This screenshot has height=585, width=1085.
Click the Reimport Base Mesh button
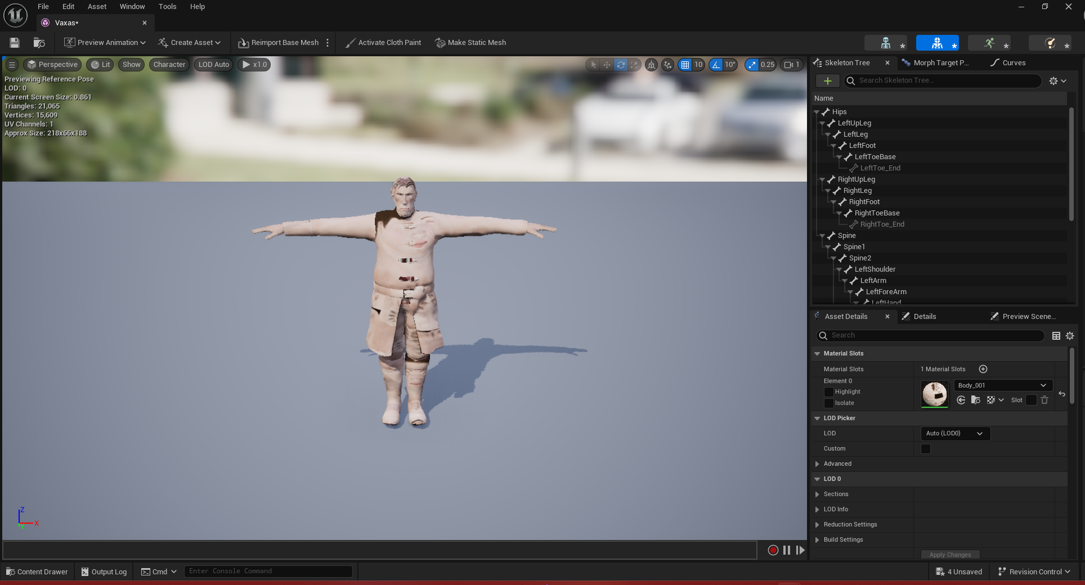coord(279,43)
